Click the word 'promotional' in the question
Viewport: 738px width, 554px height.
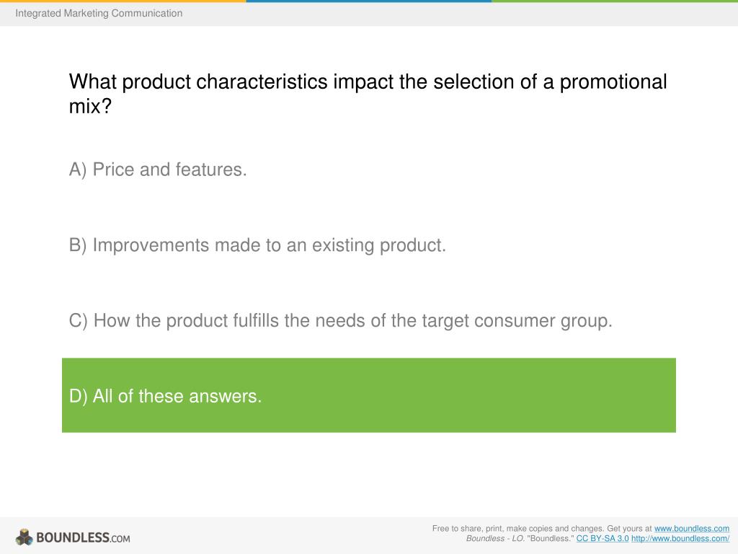click(x=613, y=82)
